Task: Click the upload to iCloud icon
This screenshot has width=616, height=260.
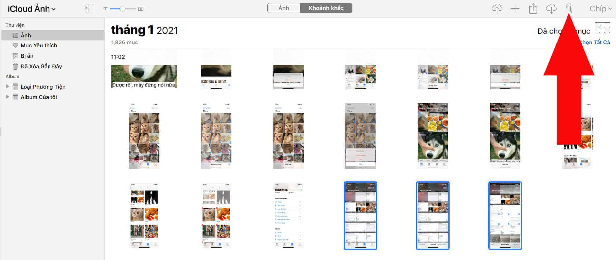Action: tap(497, 9)
